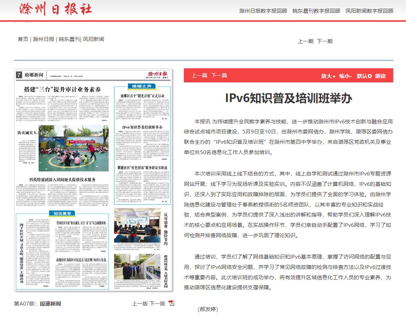This screenshot has height=321, width=406.
Task: Click the garbage sorting event photo
Action: coord(137,267)
